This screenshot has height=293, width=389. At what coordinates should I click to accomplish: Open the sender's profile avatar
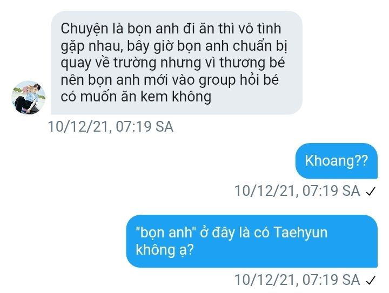click(29, 97)
